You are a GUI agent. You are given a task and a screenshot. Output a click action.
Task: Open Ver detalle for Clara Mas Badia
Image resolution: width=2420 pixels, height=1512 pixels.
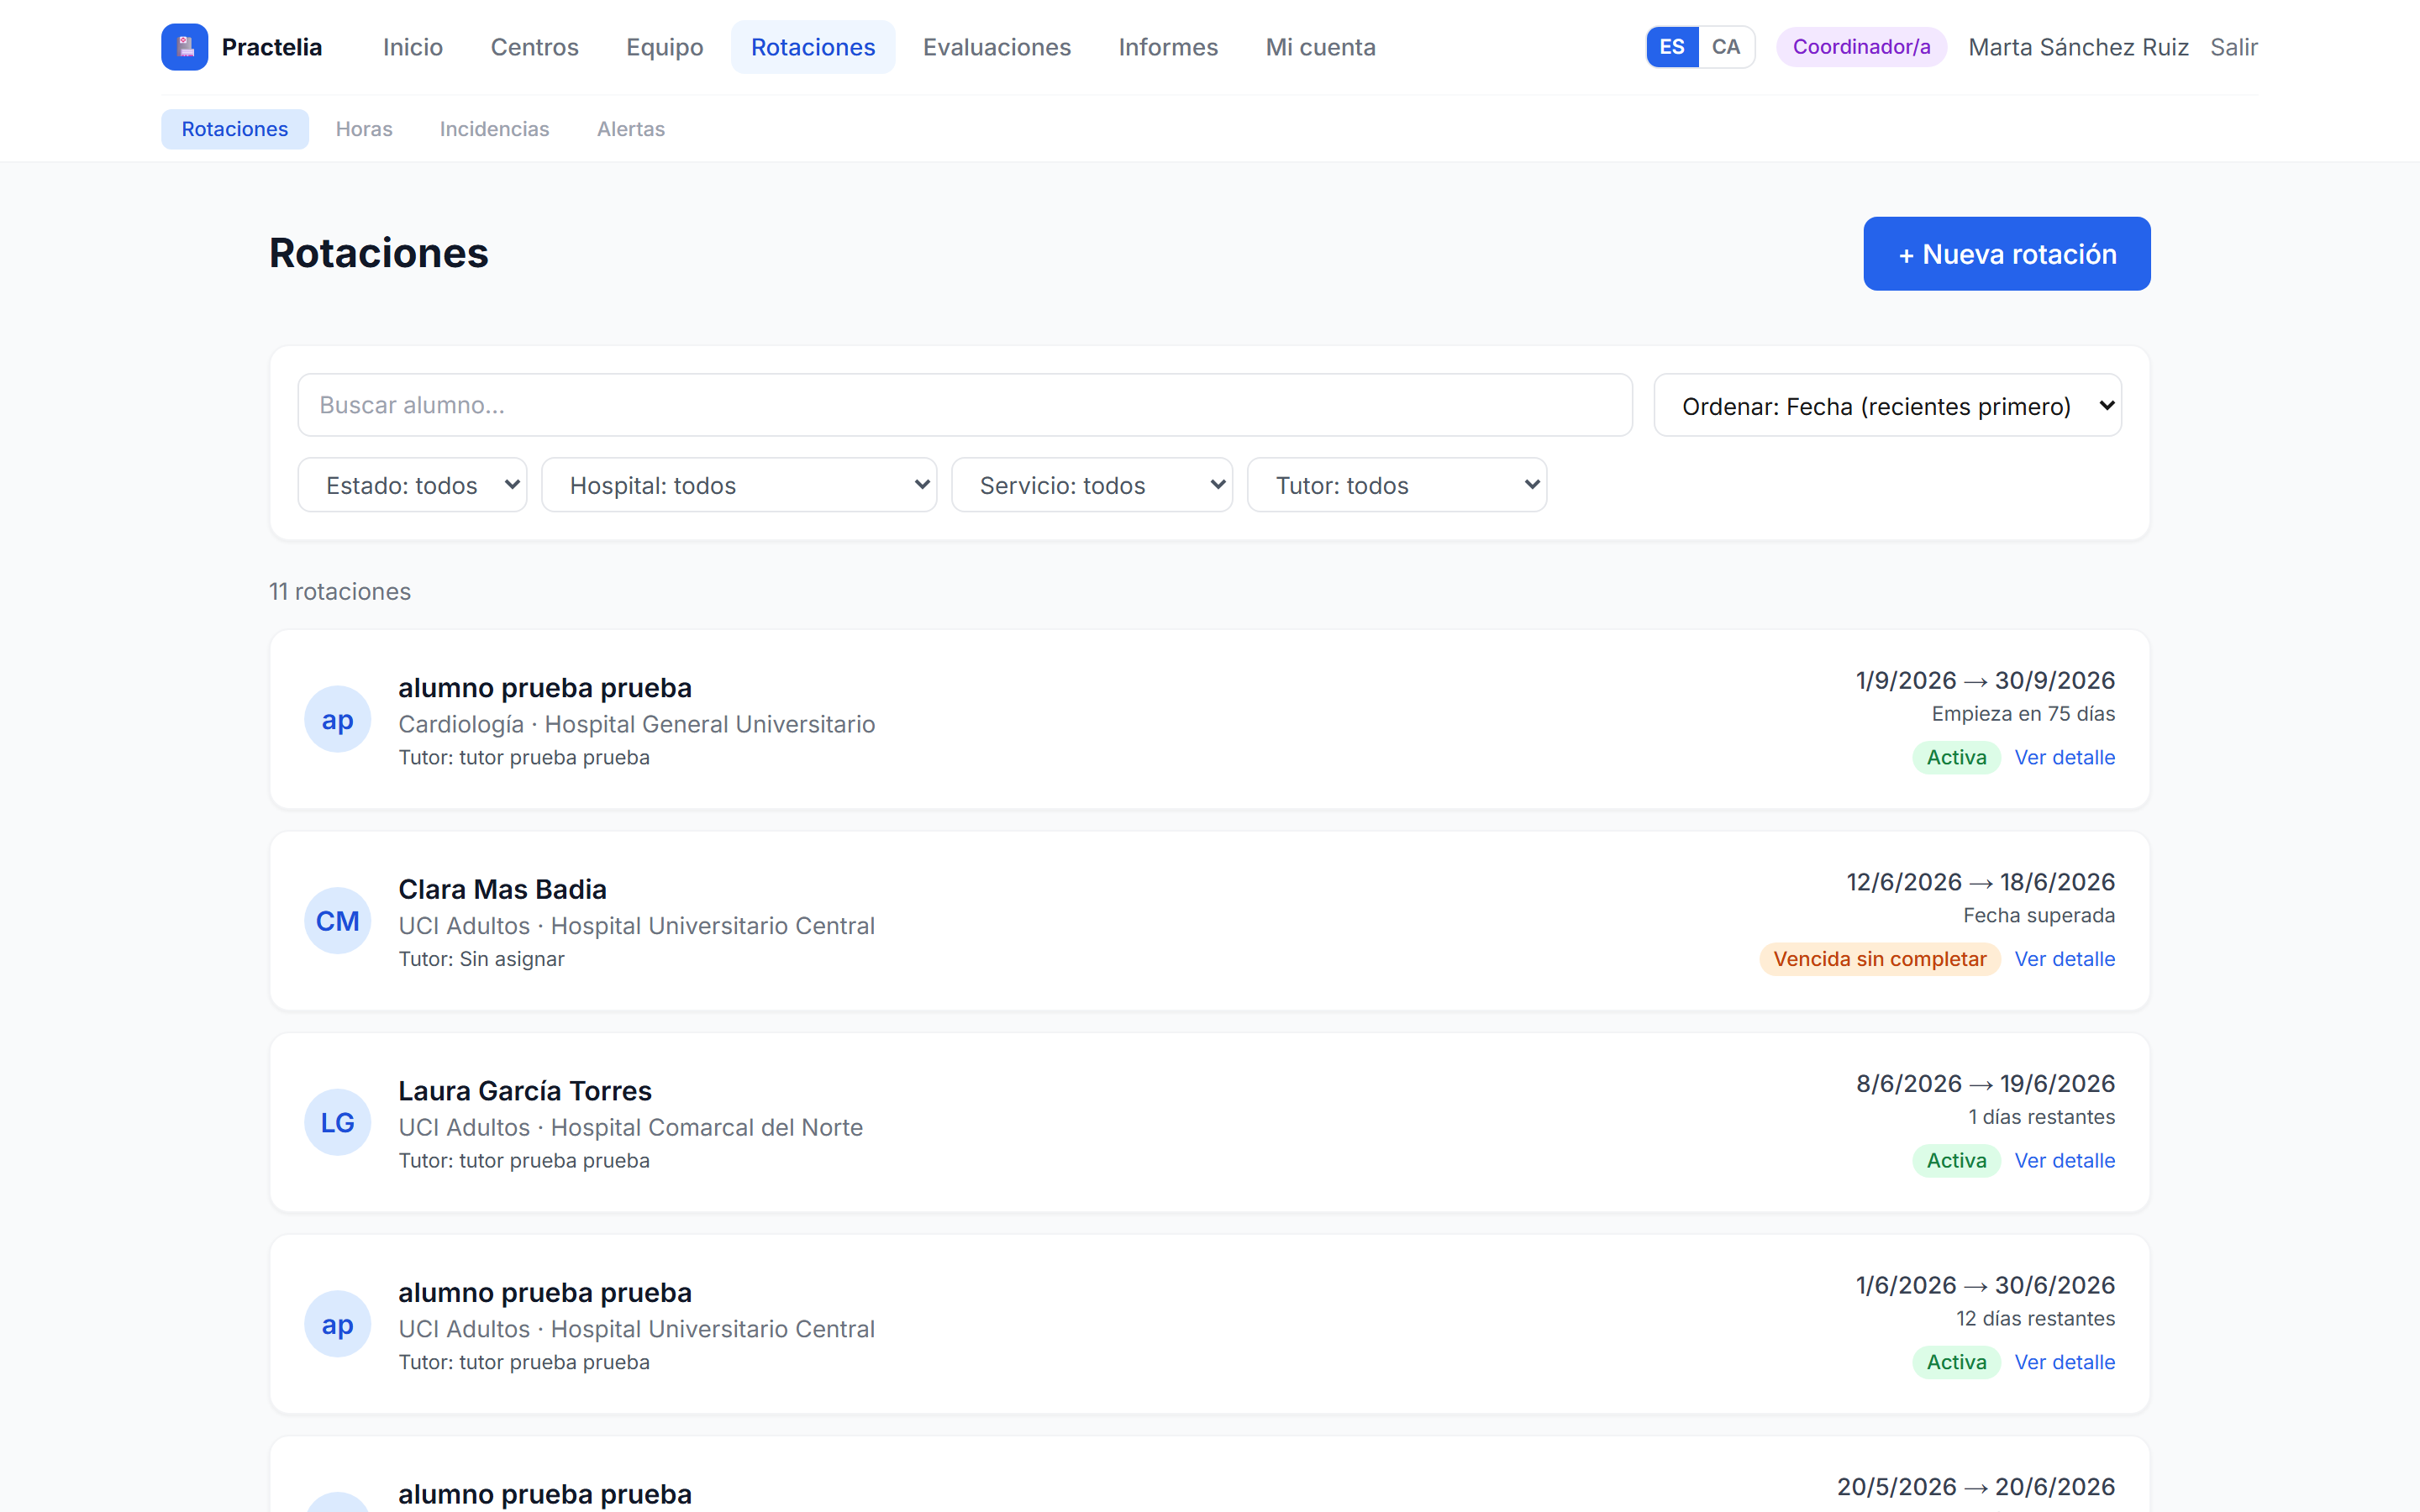[x=2065, y=959]
